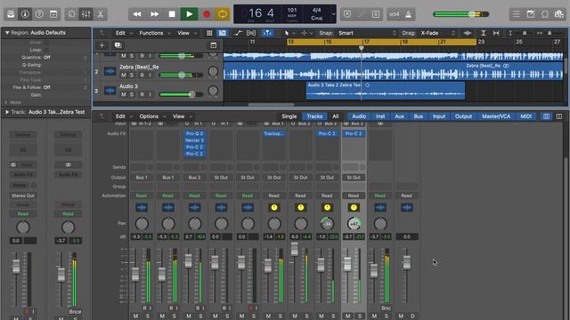
Task: Open the Drag X-Fade dropdown
Action: pos(437,33)
